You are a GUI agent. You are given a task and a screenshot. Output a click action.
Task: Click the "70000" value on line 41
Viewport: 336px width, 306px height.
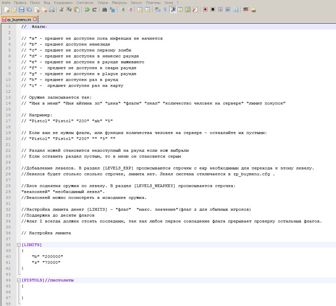pyautogui.click(x=51, y=262)
